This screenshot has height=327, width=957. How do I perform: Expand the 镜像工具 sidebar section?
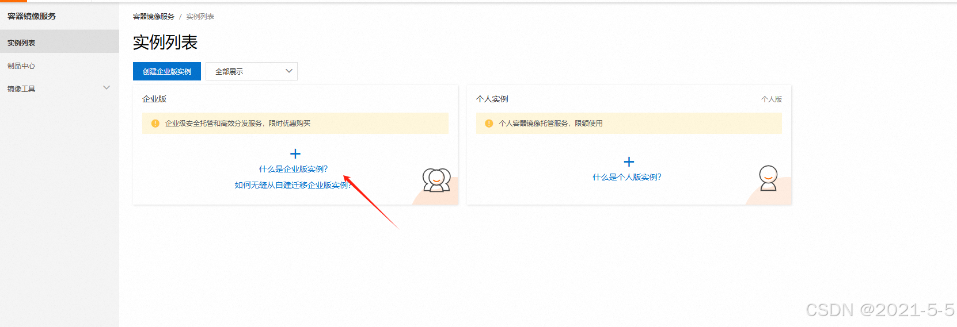pos(107,88)
